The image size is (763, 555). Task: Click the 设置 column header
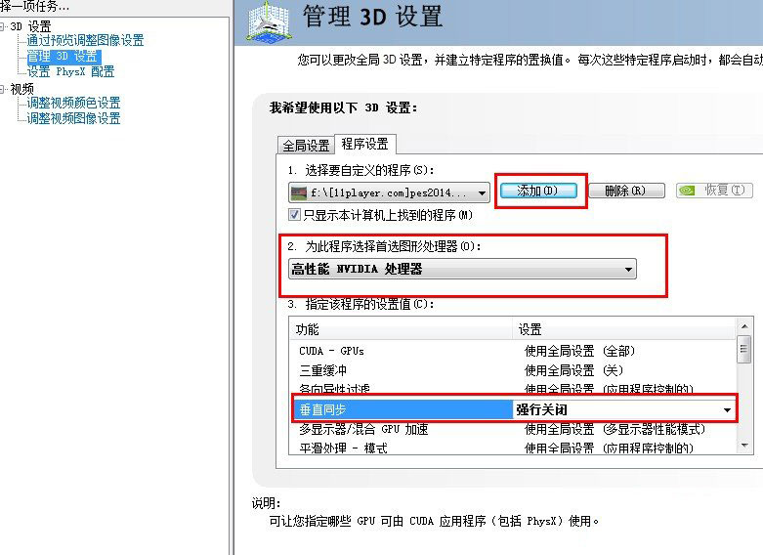(x=625, y=329)
